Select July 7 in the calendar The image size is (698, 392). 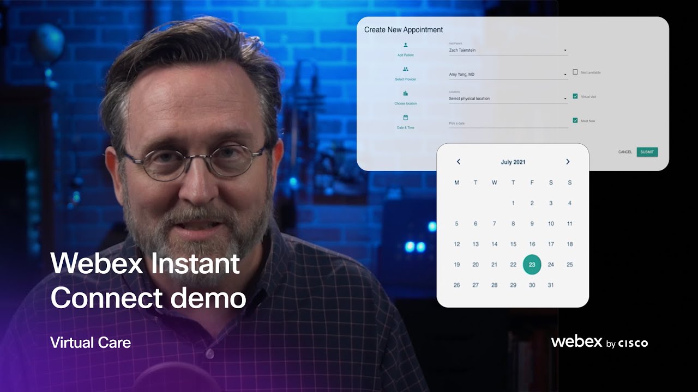point(494,224)
